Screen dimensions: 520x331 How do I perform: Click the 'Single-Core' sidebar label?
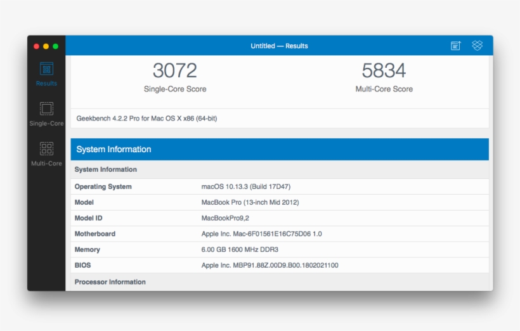(x=46, y=124)
